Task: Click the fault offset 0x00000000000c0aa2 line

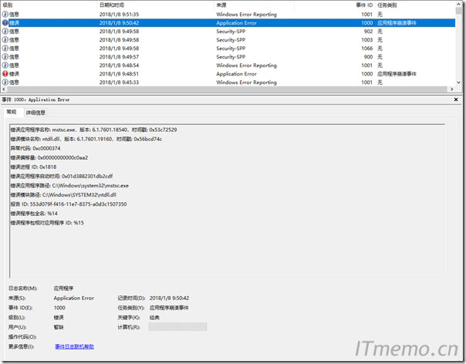Action: point(49,157)
